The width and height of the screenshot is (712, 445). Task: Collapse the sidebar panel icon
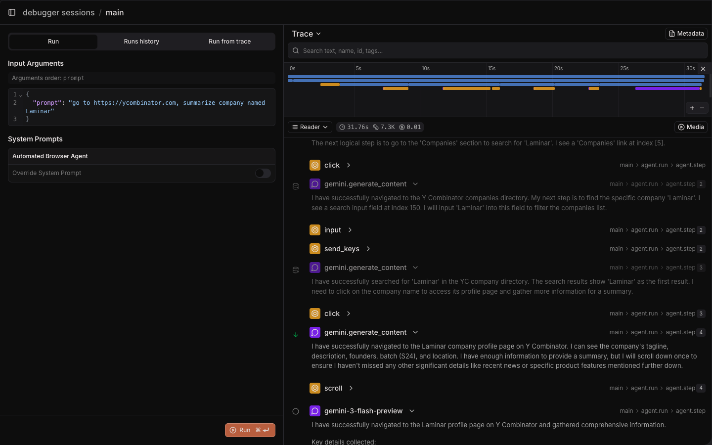pyautogui.click(x=12, y=12)
